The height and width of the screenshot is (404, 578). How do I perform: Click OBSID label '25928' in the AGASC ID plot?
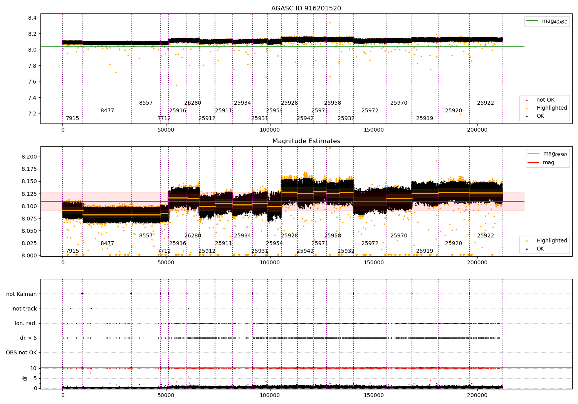(x=289, y=103)
